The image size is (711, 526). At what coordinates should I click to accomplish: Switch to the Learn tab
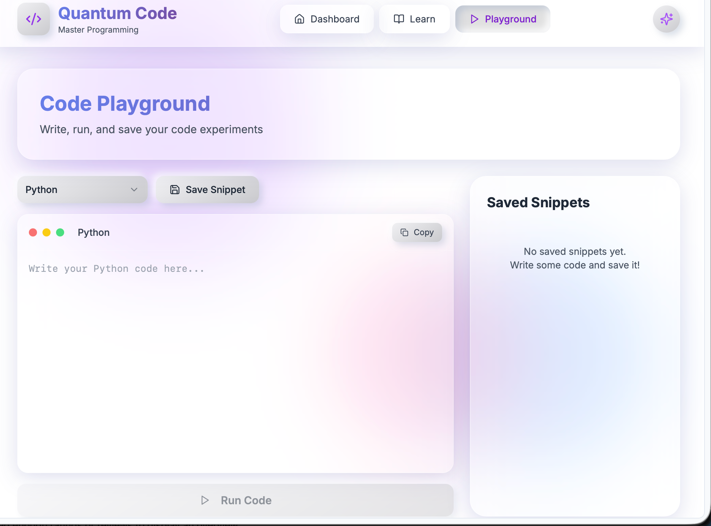pyautogui.click(x=414, y=19)
